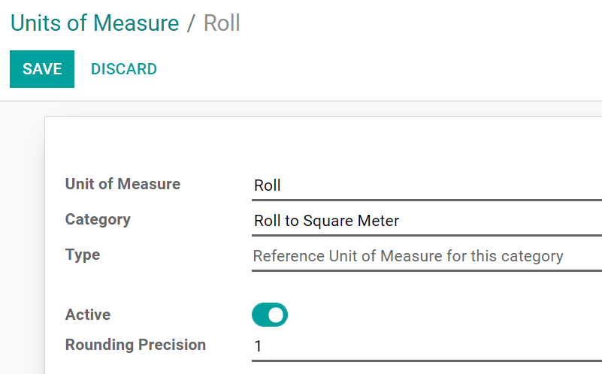The height and width of the screenshot is (374, 602).
Task: Click the Roll breadcrumb title
Action: point(222,23)
